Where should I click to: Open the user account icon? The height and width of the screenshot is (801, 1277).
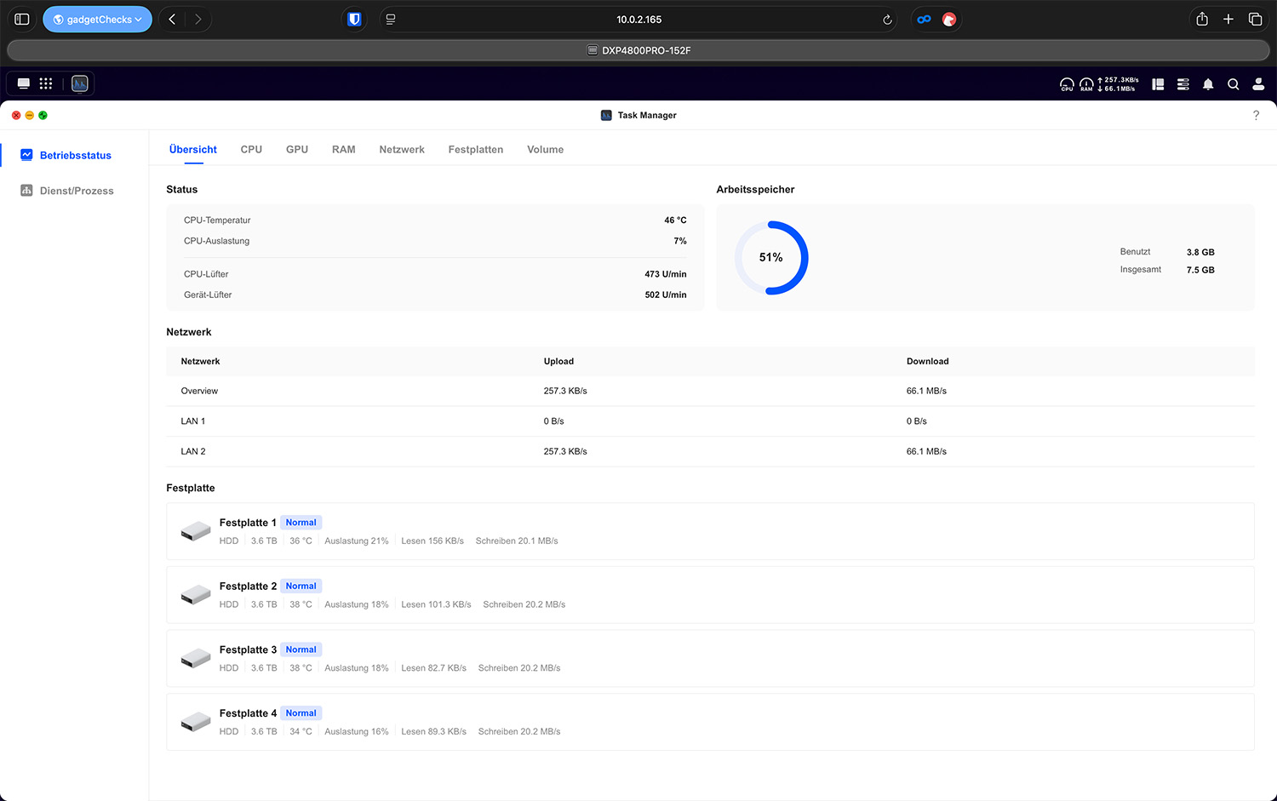[1258, 84]
